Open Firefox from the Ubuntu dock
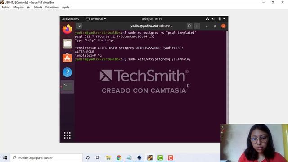Screen dimensions: 288x162 pyautogui.click(x=67, y=29)
